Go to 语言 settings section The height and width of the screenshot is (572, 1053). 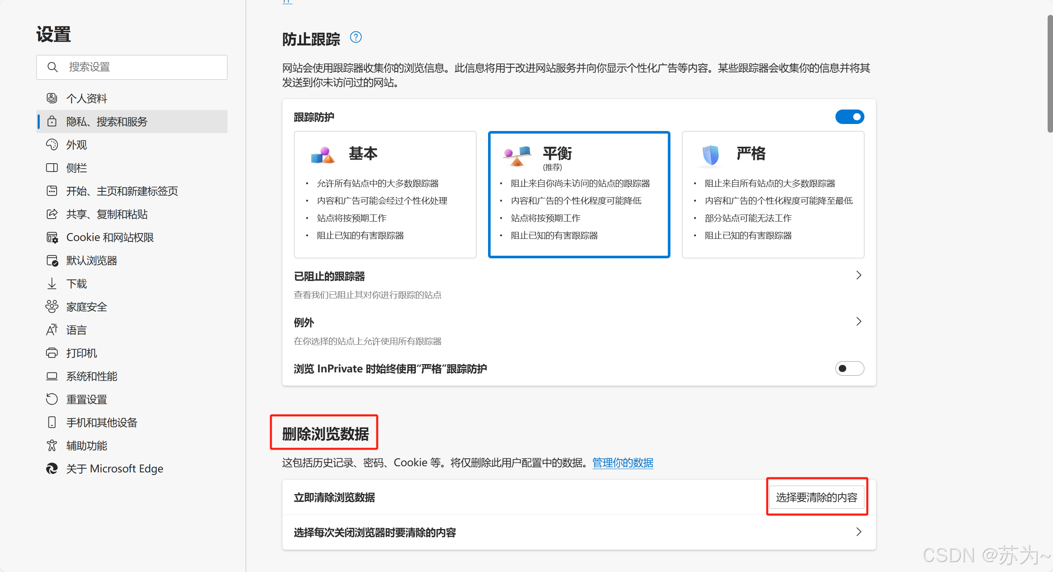click(x=77, y=330)
